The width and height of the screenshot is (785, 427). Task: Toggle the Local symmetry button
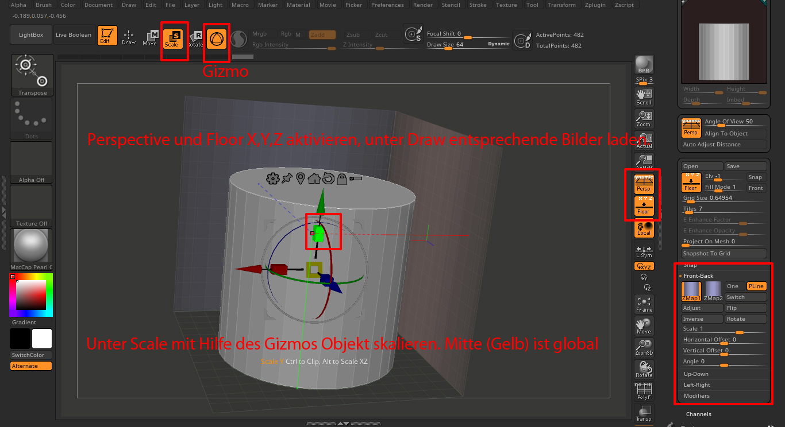pyautogui.click(x=644, y=230)
